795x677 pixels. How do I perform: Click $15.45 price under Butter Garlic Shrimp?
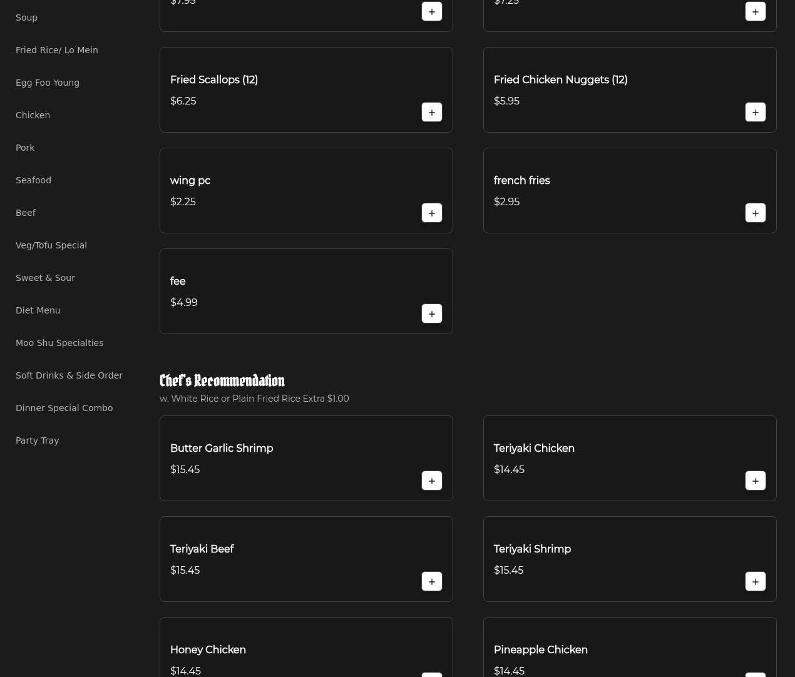tap(185, 469)
